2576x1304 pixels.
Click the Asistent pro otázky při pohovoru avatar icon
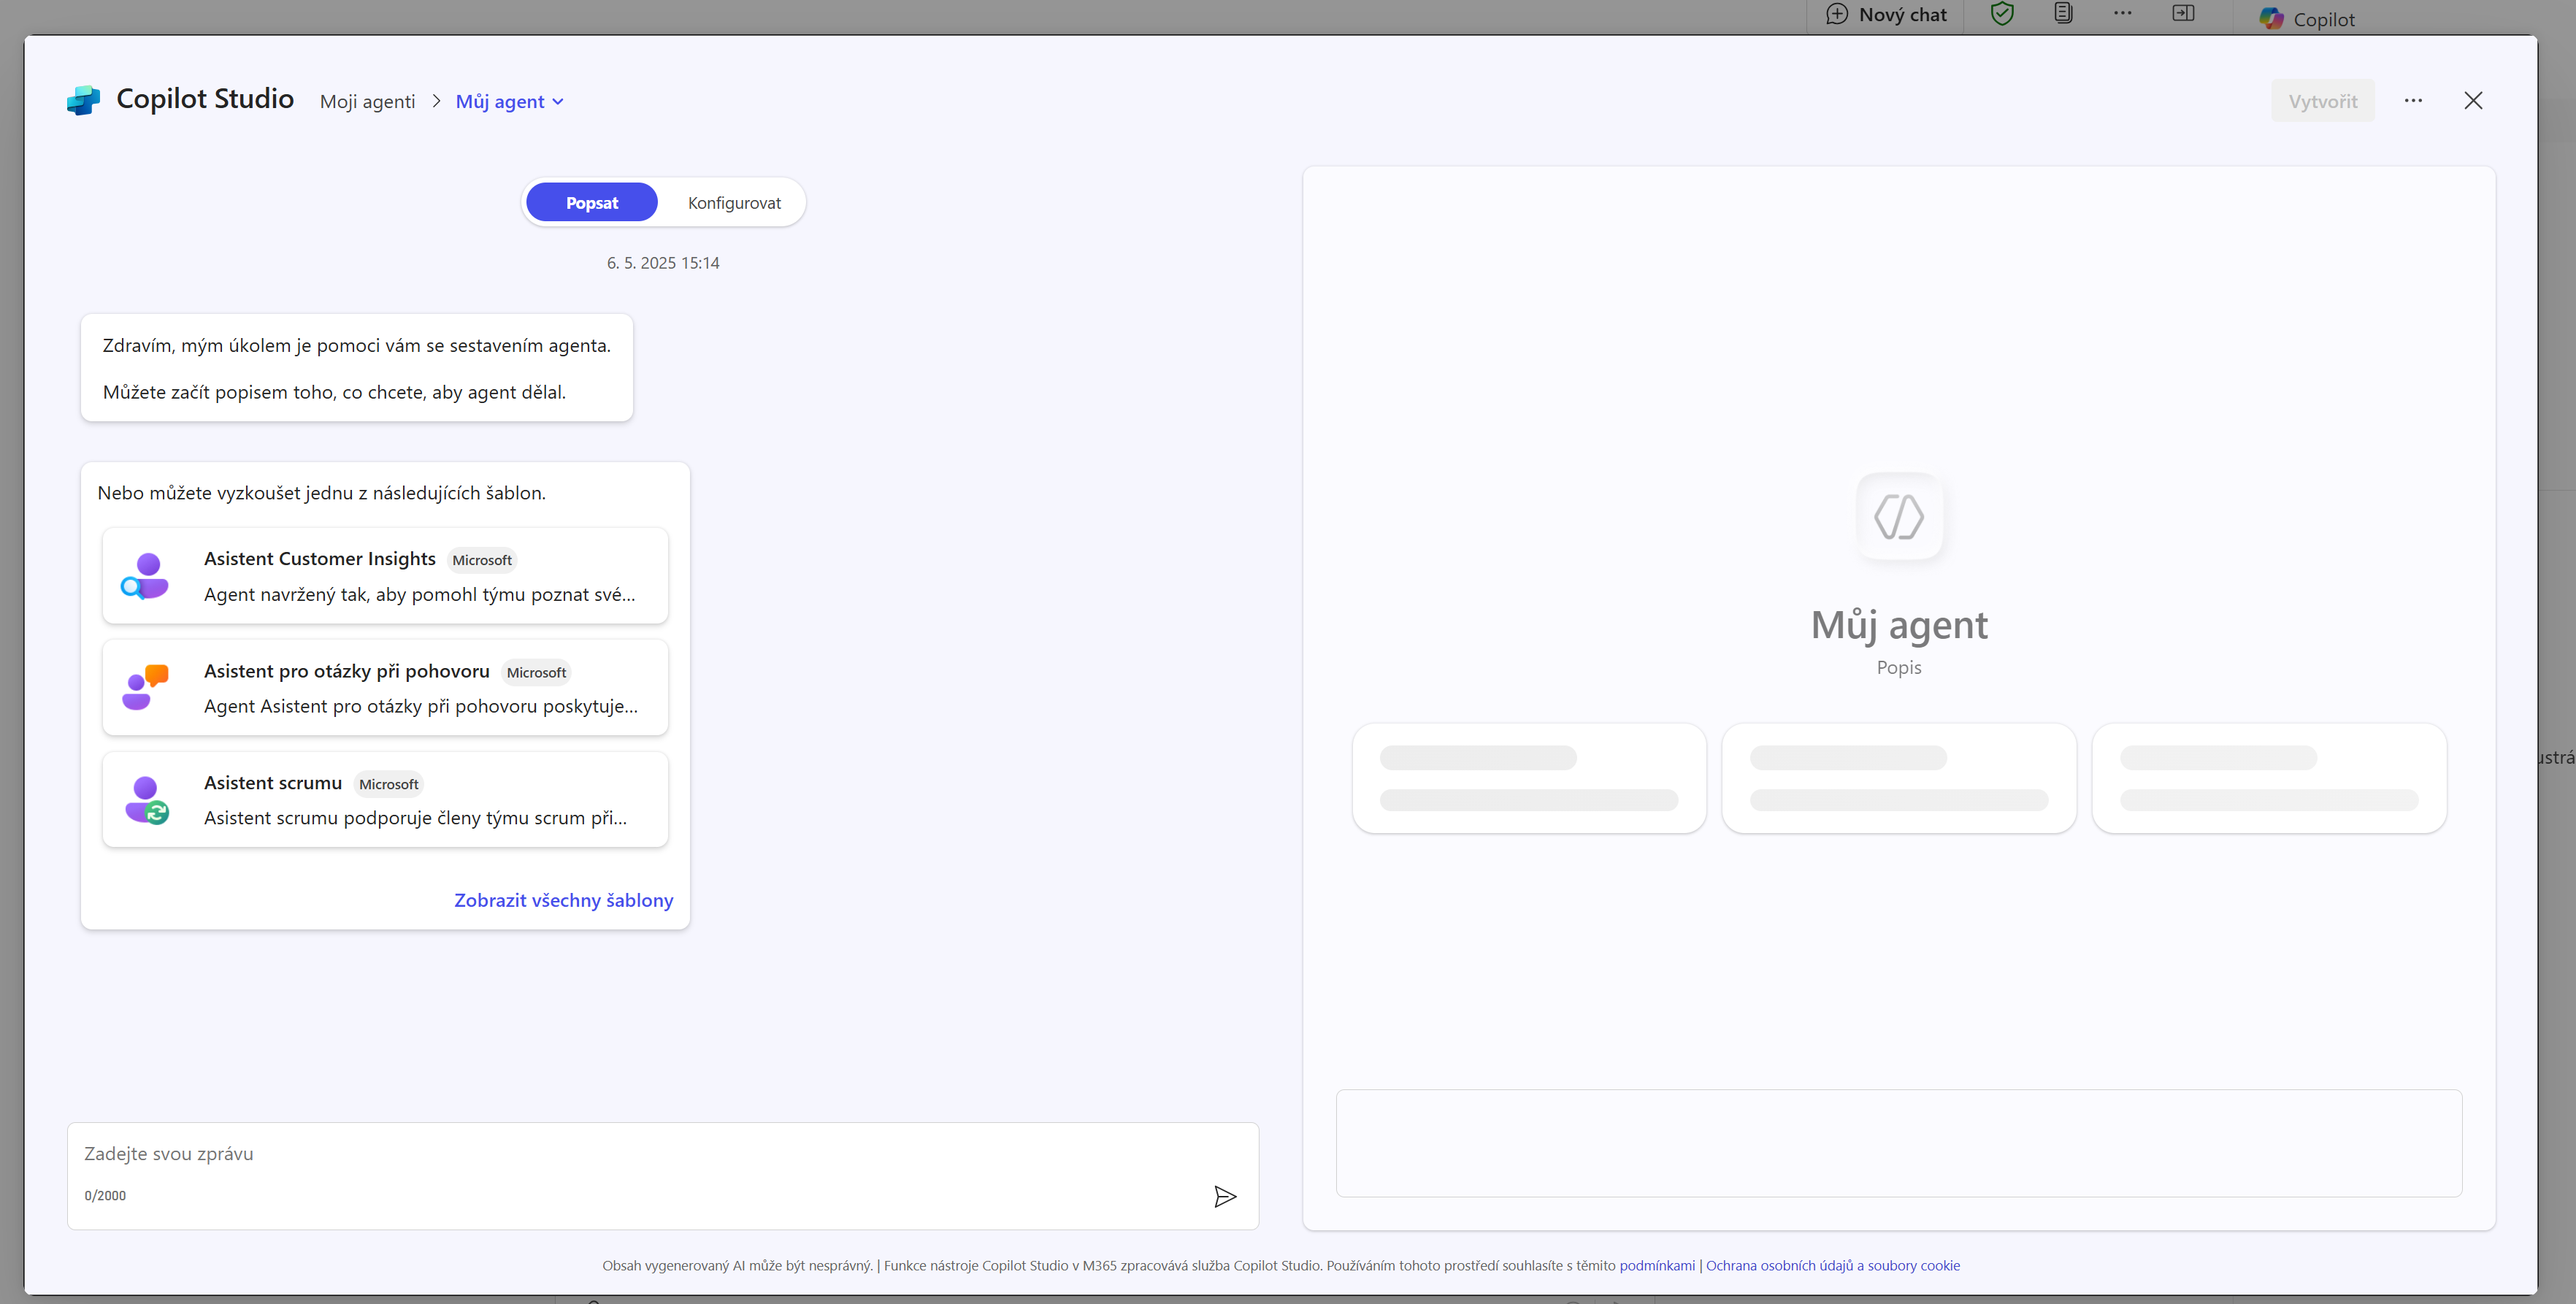click(145, 688)
